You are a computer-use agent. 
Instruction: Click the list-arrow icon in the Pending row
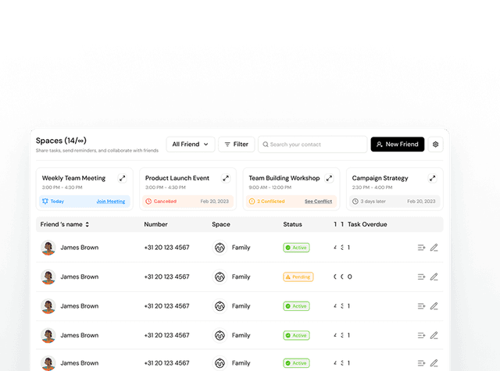coord(421,276)
